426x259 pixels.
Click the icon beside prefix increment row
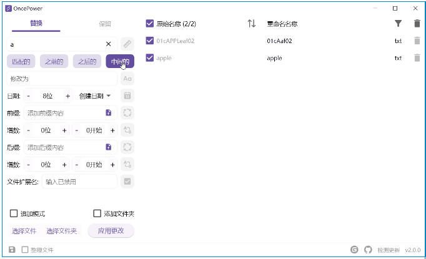127,130
